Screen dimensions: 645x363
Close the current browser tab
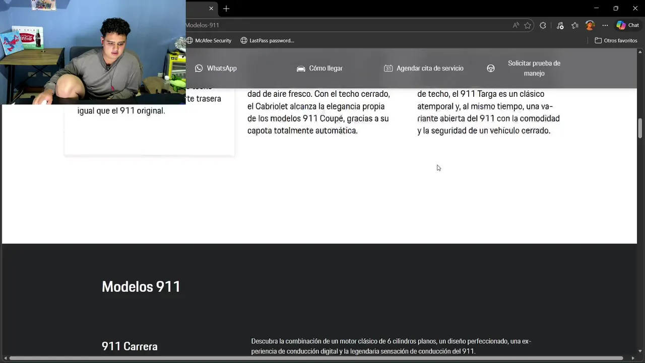[211, 9]
